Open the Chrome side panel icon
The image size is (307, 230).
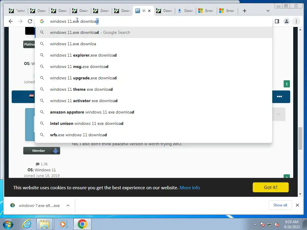pyautogui.click(x=277, y=21)
